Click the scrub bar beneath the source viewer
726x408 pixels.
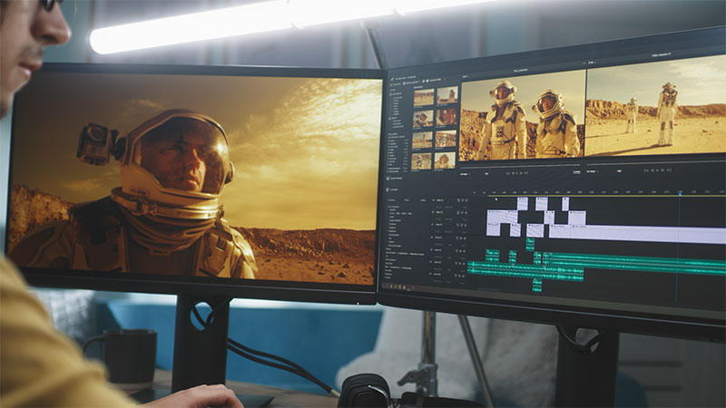(520, 165)
